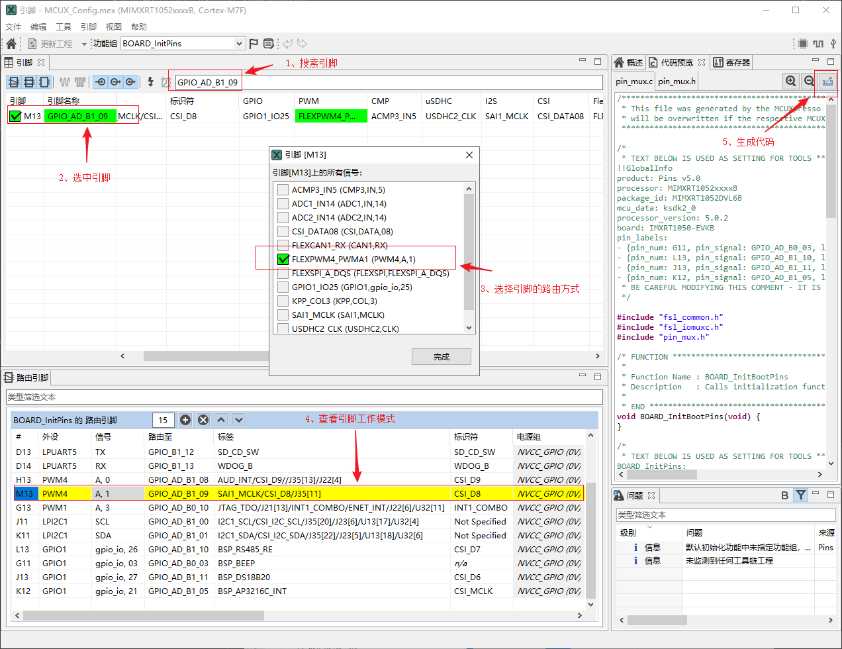Open the 工具 menu
This screenshot has width=842, height=649.
(64, 27)
